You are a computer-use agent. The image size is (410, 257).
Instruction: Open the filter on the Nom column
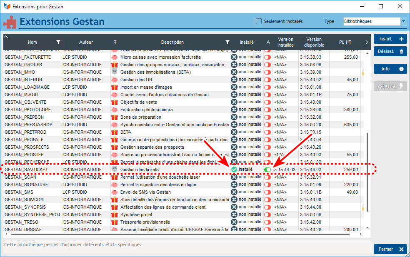(x=58, y=42)
